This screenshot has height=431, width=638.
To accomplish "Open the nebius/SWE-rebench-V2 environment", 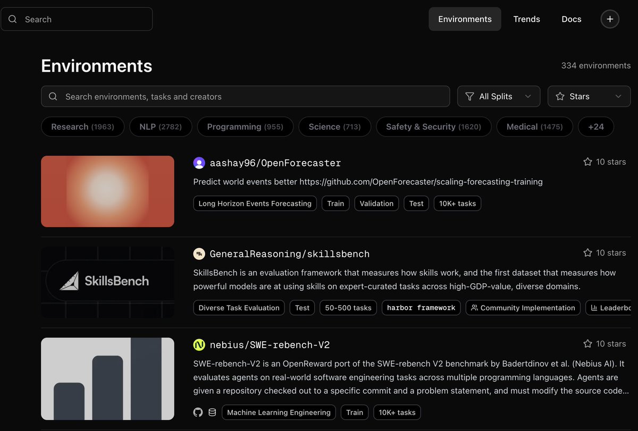I will [270, 345].
